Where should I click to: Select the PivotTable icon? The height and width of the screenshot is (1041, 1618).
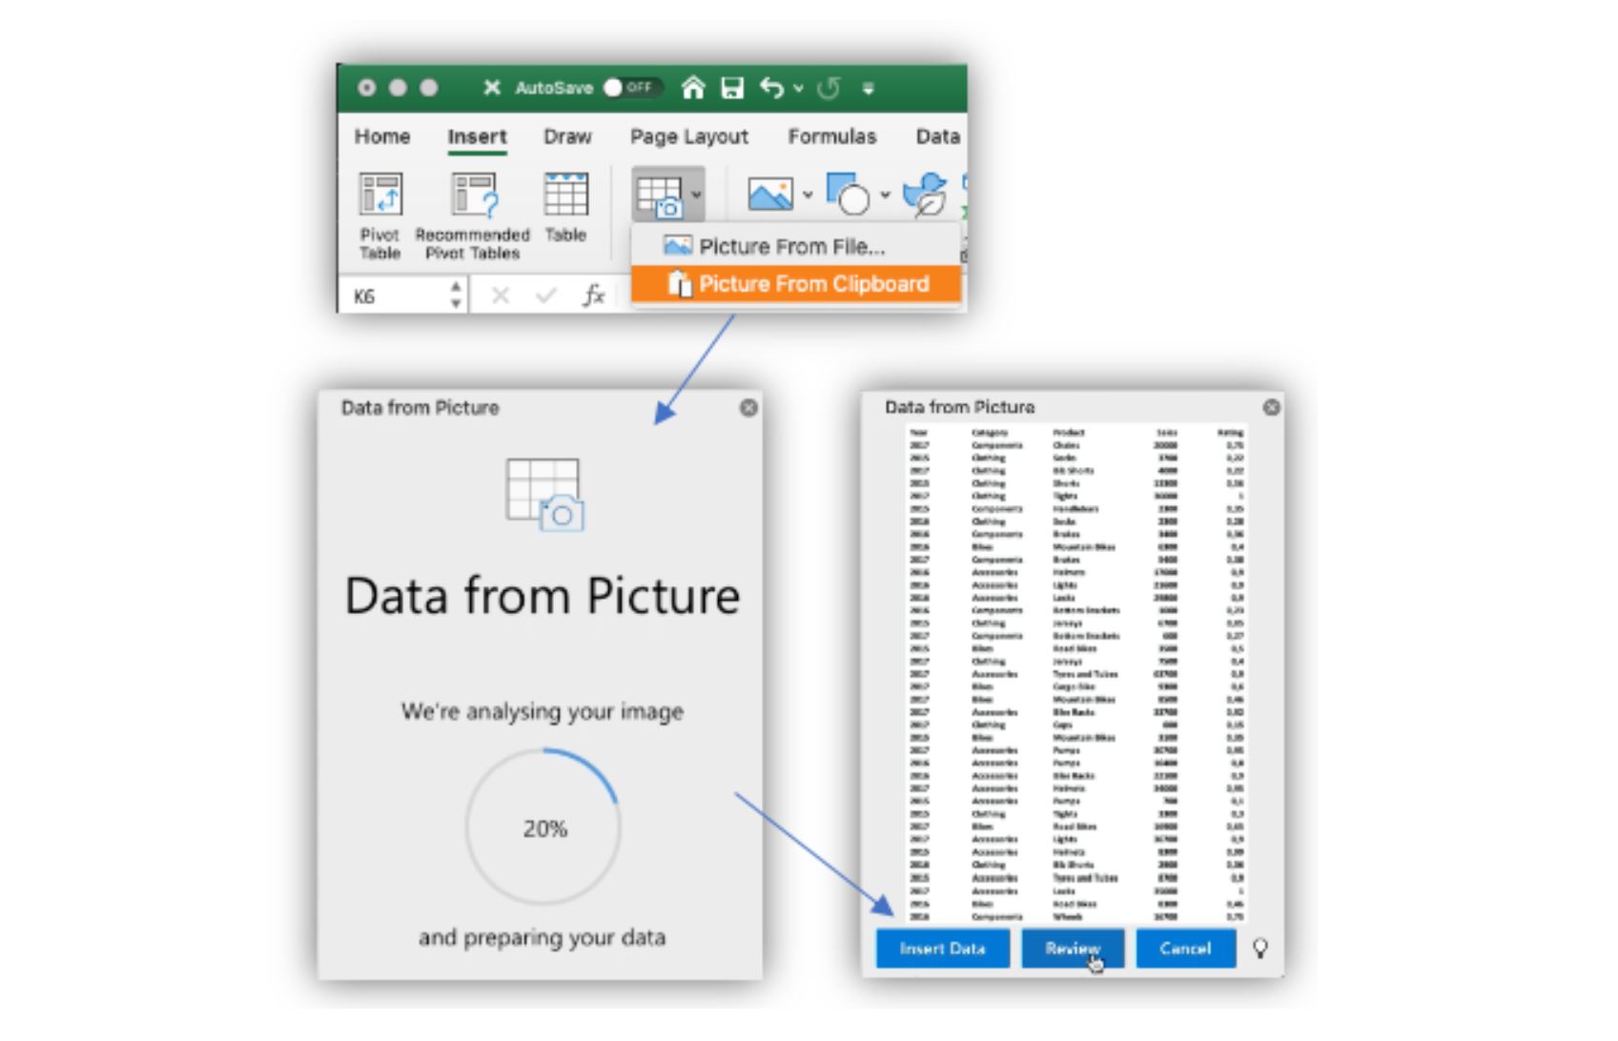click(380, 195)
